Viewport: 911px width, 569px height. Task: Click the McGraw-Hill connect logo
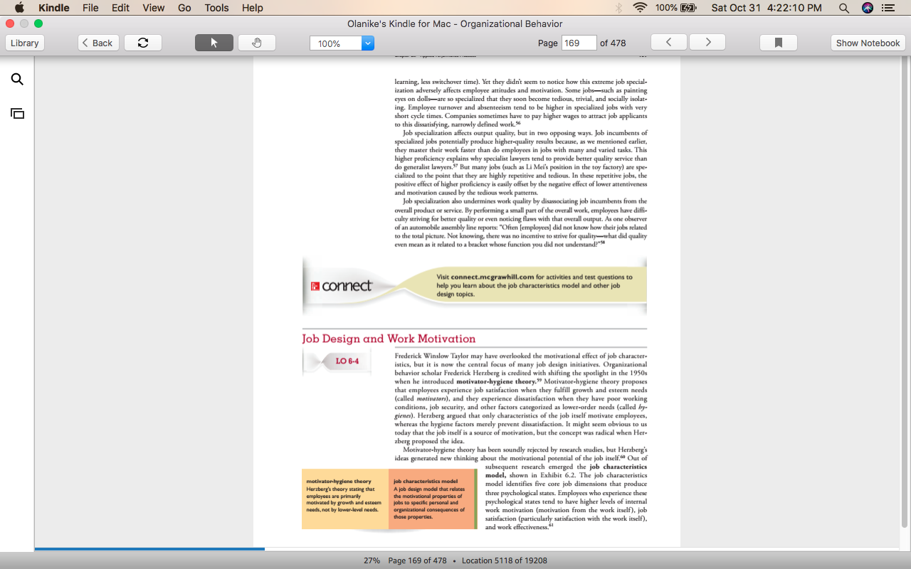(342, 286)
